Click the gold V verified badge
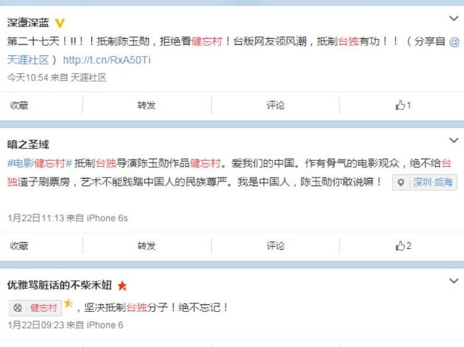 [x=60, y=23]
